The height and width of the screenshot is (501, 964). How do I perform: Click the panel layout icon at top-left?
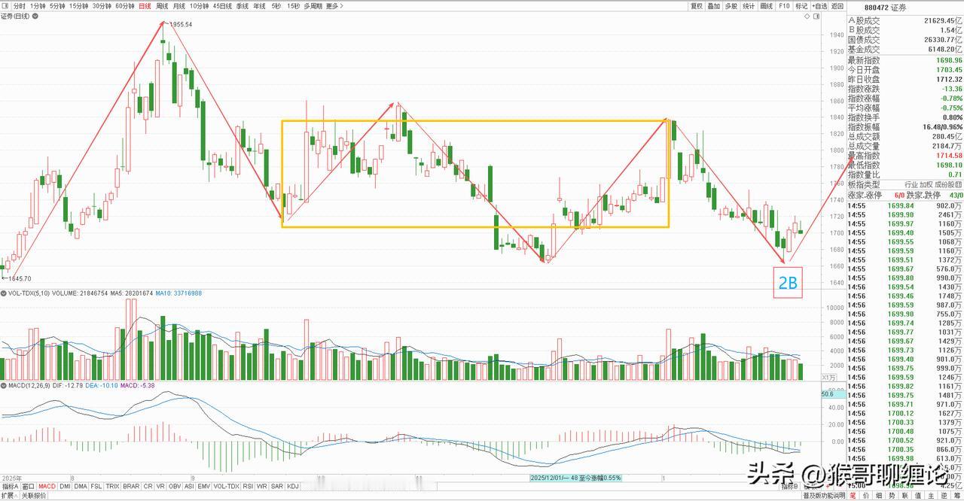click(x=6, y=5)
